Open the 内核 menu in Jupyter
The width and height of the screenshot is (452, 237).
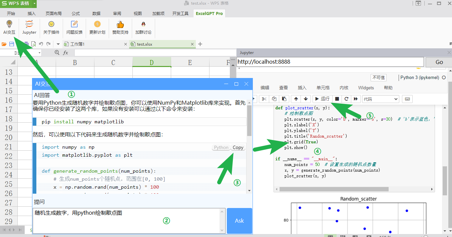tap(344, 88)
